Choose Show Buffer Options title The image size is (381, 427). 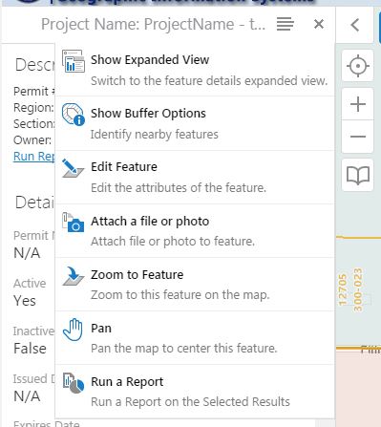148,114
